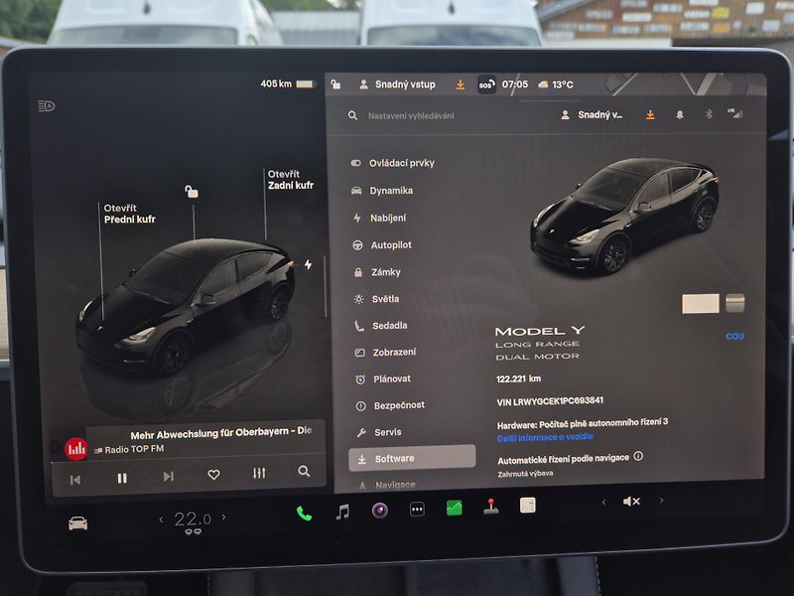Open the Zámky locks menu
794x596 pixels.
377,272
